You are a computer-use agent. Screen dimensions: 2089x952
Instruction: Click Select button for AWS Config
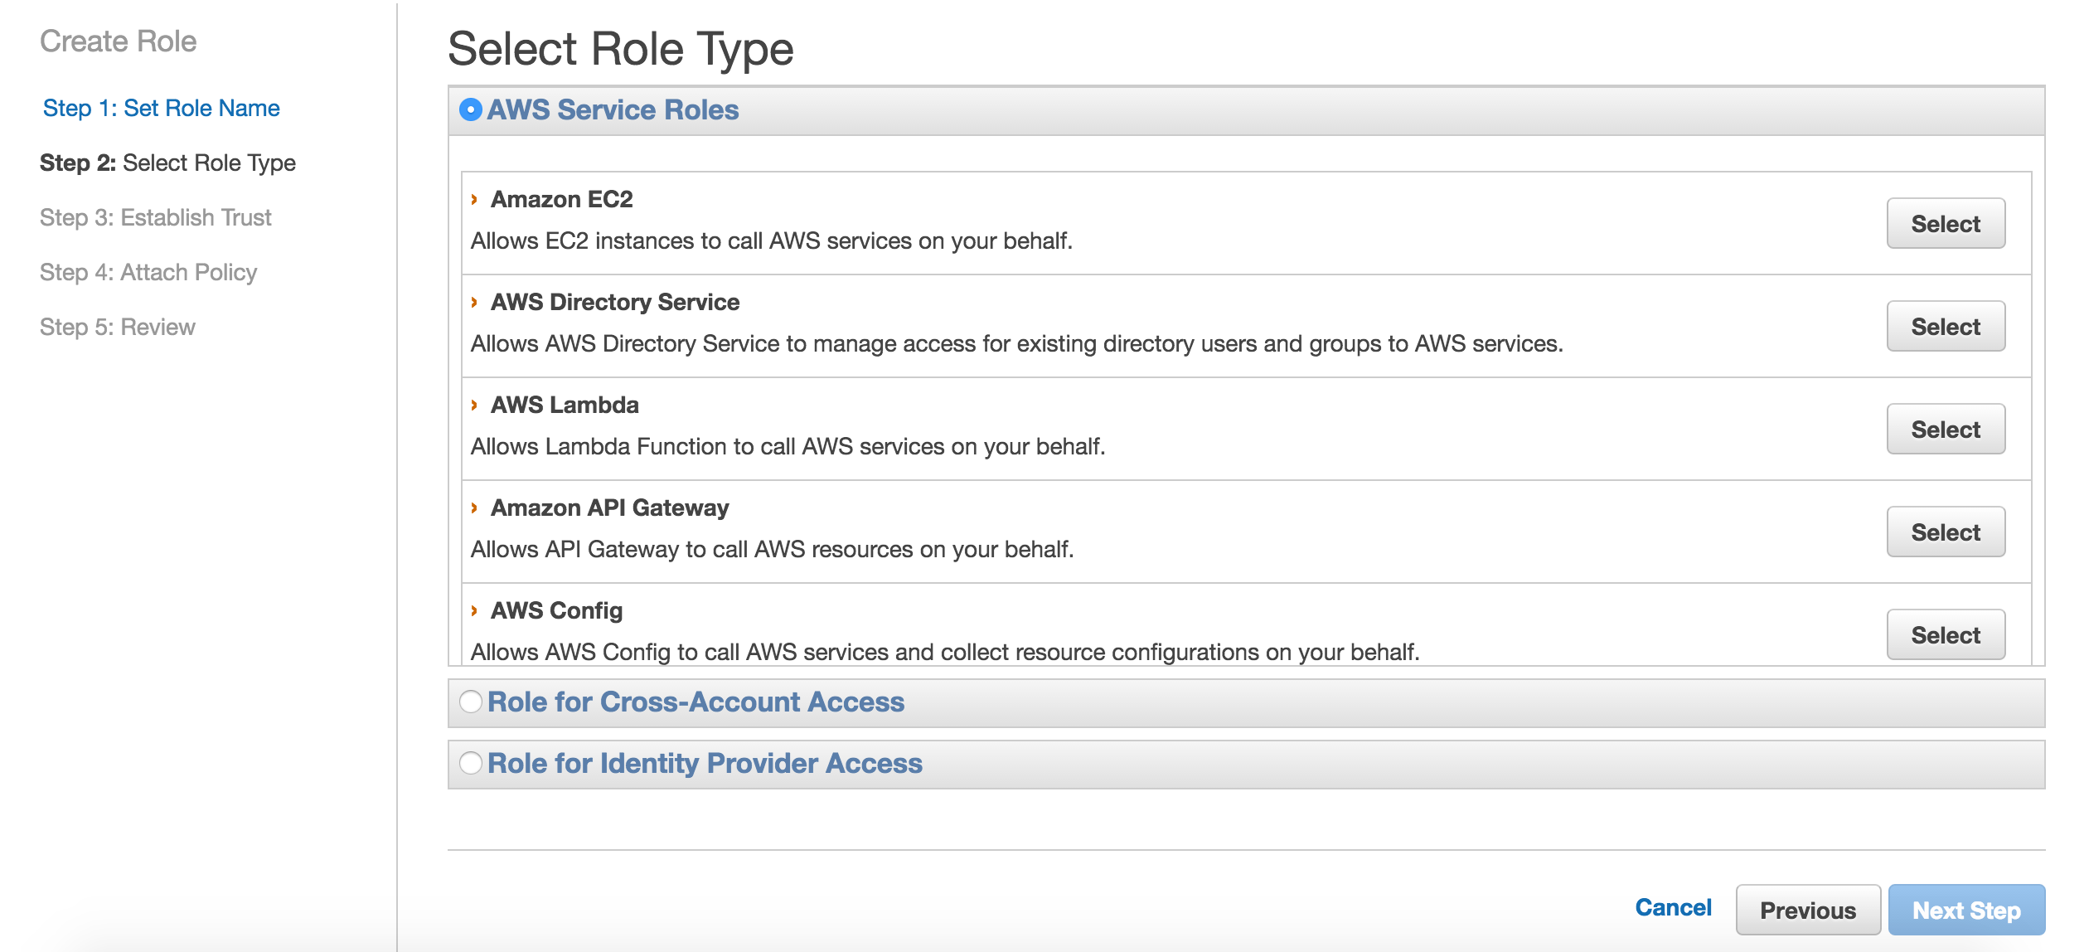1945,635
